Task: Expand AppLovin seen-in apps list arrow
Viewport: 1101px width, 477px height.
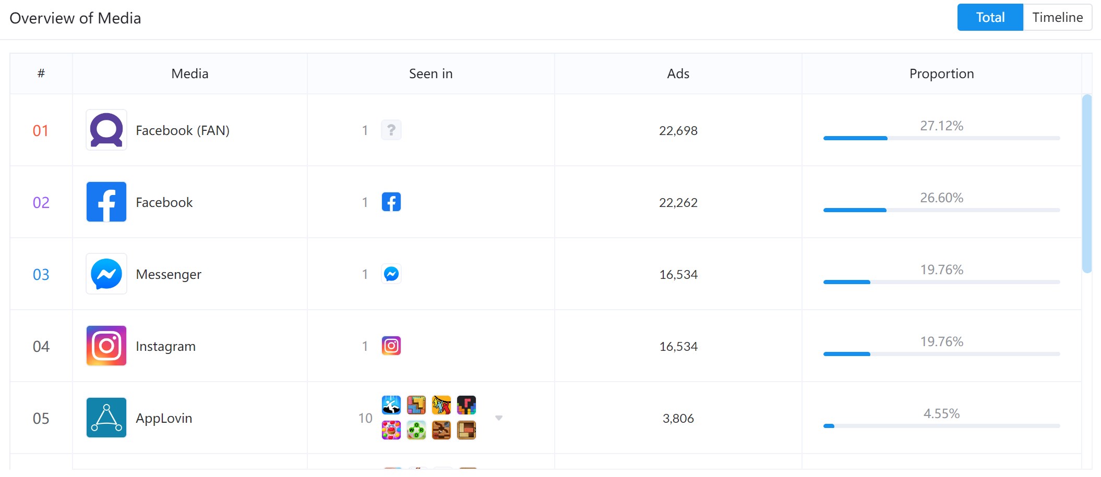Action: coord(499,418)
